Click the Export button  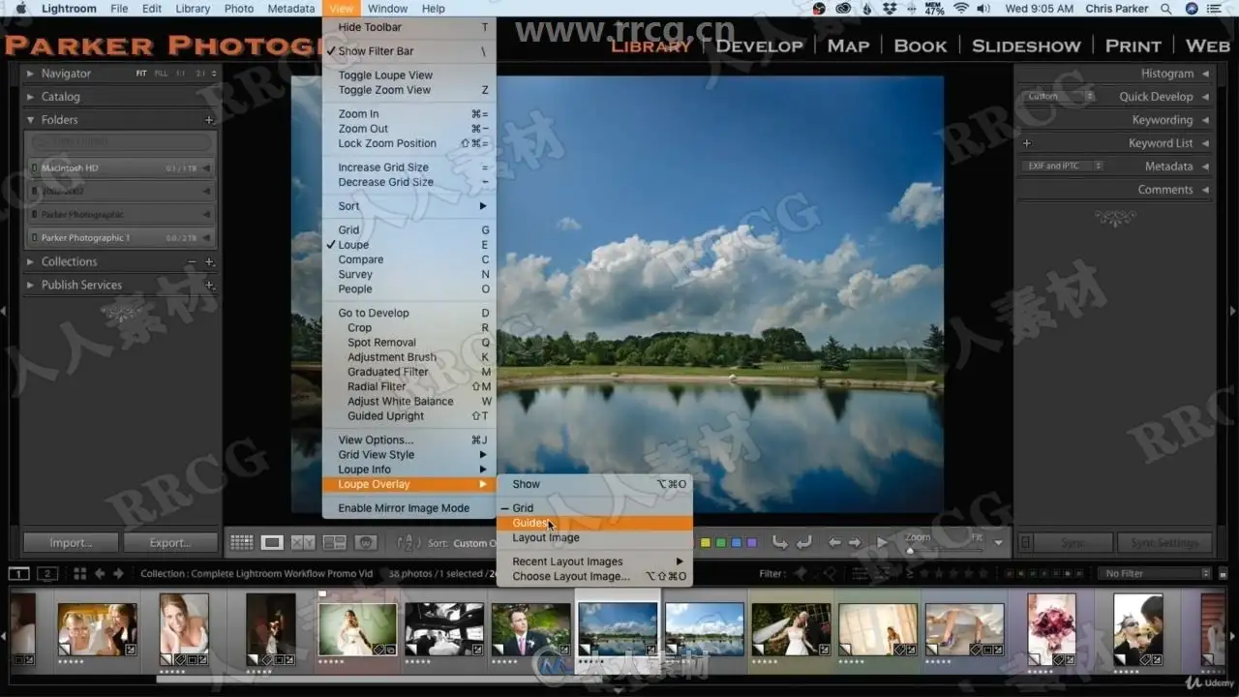pyautogui.click(x=170, y=543)
